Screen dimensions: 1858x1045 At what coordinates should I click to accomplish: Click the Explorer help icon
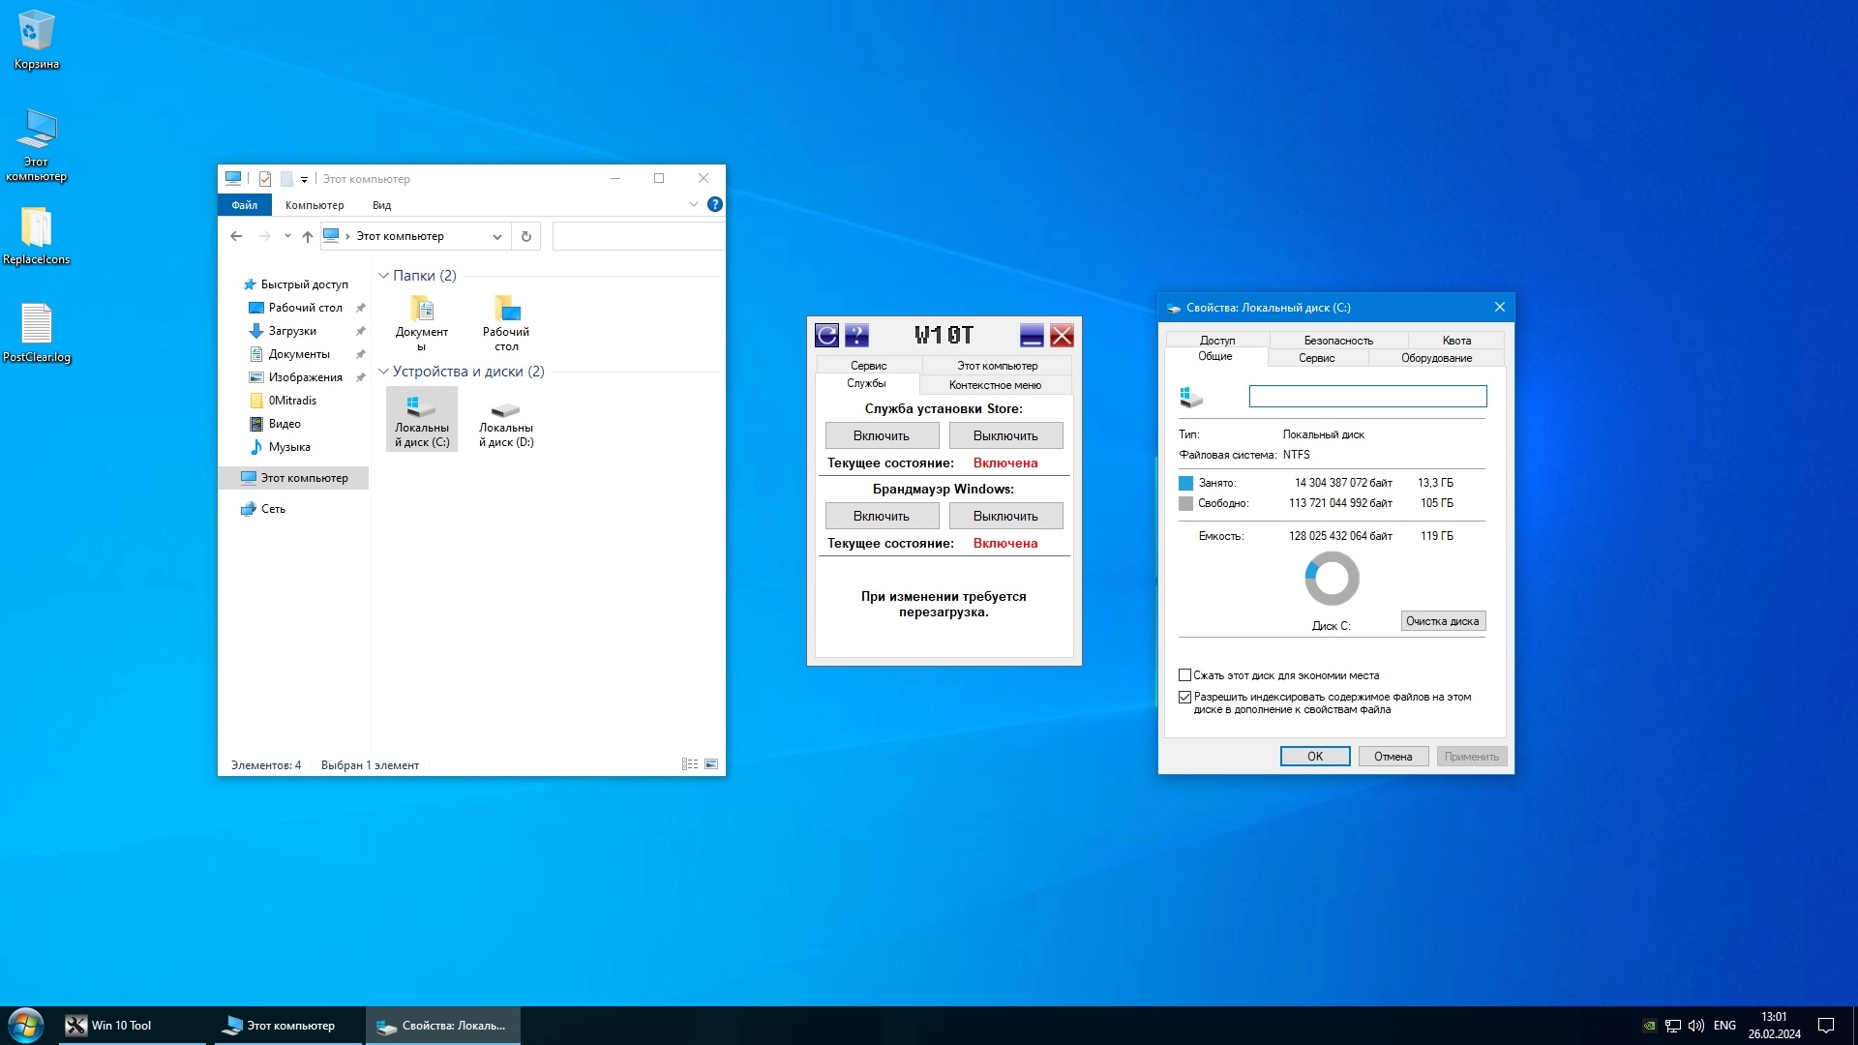coord(714,205)
